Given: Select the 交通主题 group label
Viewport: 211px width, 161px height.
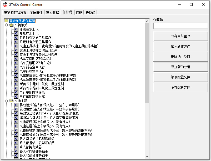Looking at the screenshot, I should coord(21,101).
